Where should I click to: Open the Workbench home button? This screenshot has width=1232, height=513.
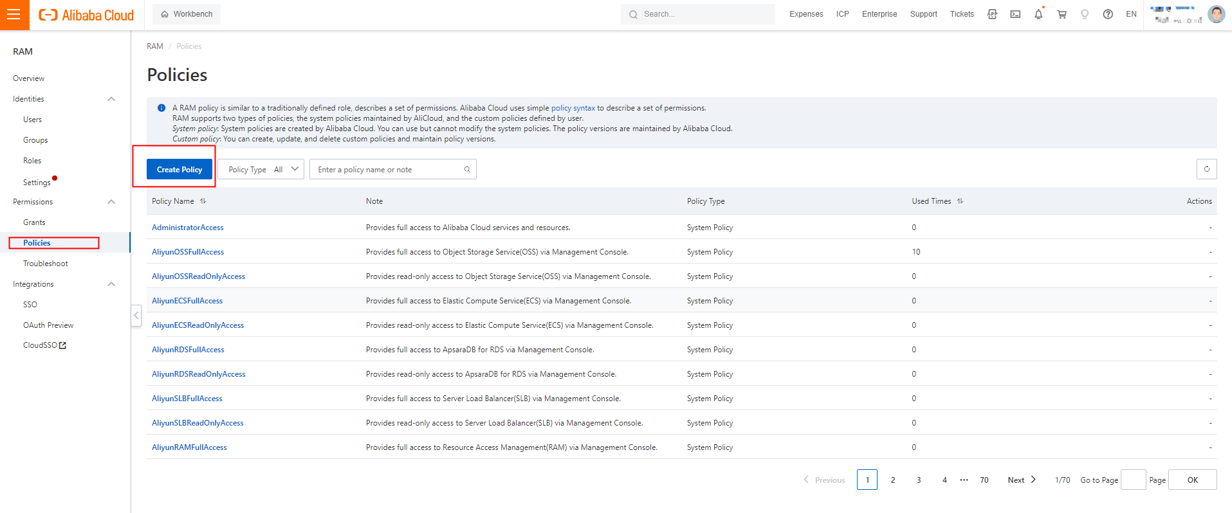pos(187,14)
